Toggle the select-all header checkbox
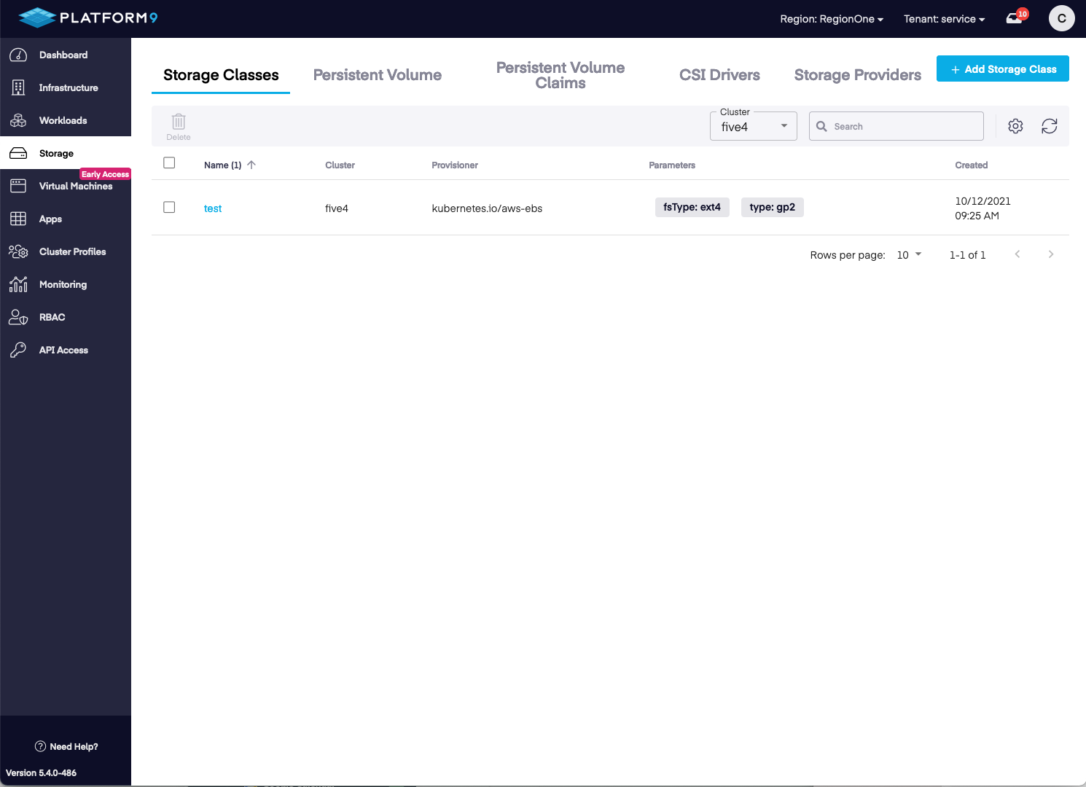The image size is (1086, 787). click(x=169, y=163)
